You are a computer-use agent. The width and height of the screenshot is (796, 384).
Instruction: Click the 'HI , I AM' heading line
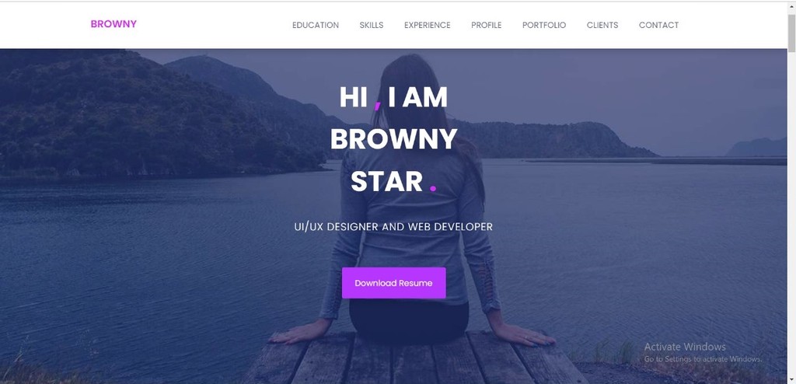393,97
